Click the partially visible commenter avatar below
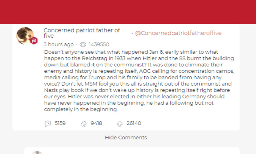The width and height of the screenshot is (256, 154). tap(37, 152)
